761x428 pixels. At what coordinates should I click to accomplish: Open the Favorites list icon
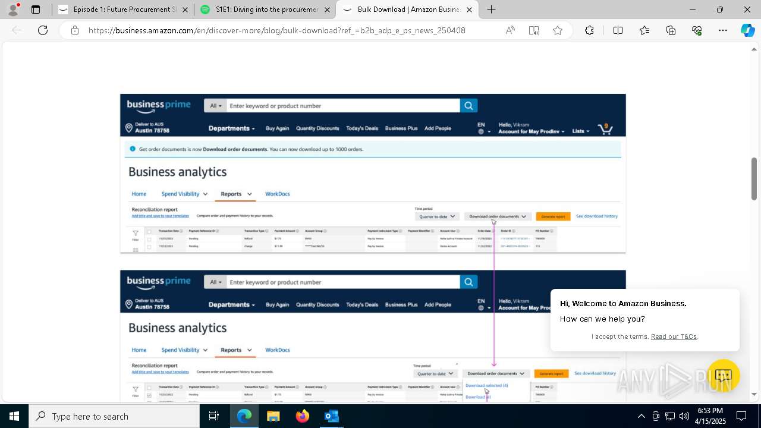(644, 30)
